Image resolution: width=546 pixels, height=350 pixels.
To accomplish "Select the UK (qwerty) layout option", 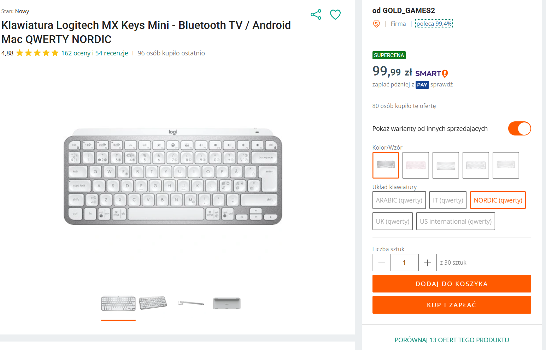I will (393, 221).
